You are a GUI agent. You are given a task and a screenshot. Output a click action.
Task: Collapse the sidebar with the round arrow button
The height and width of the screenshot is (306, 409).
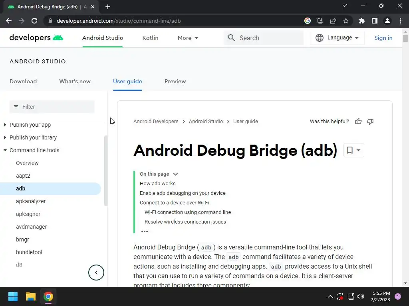[x=96, y=273]
